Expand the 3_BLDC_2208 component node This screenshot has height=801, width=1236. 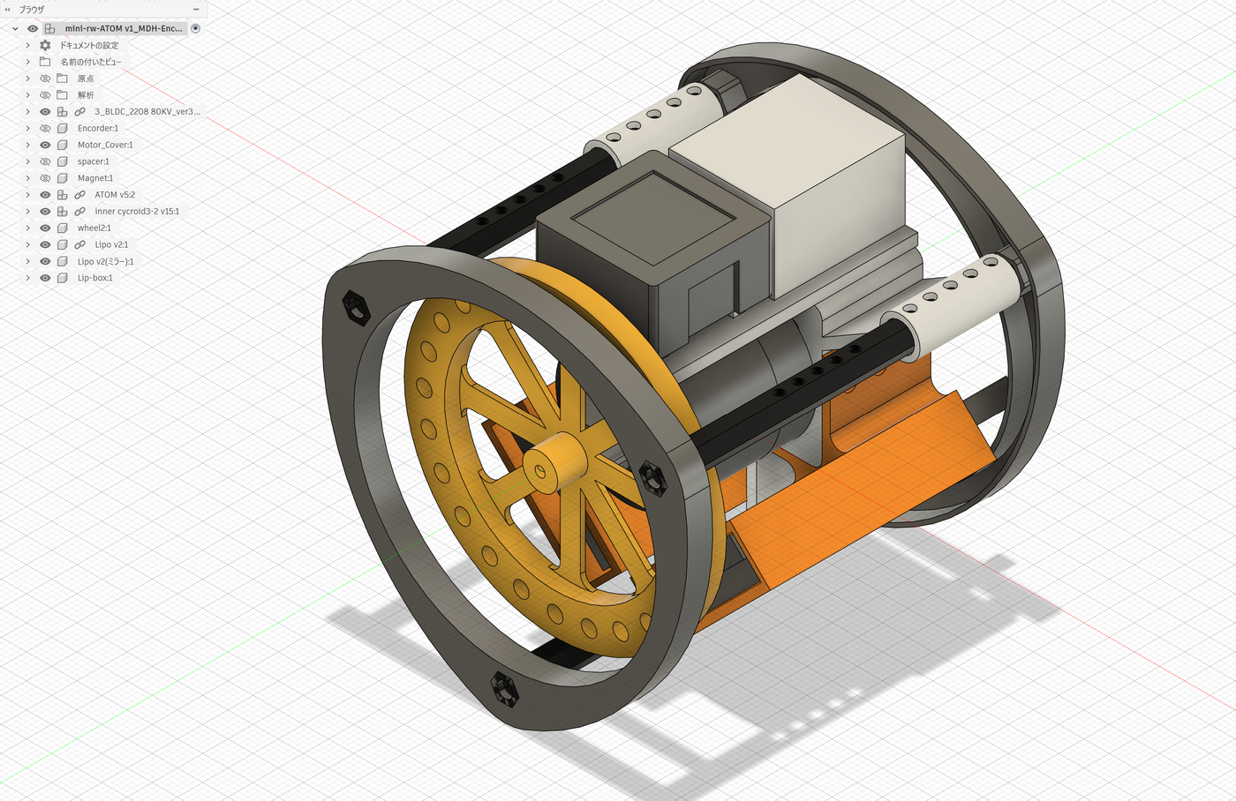27,112
